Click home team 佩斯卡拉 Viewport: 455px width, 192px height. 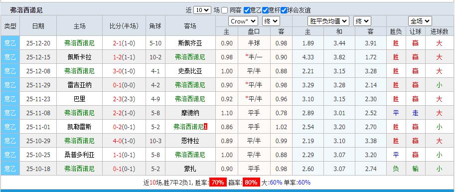click(80, 57)
